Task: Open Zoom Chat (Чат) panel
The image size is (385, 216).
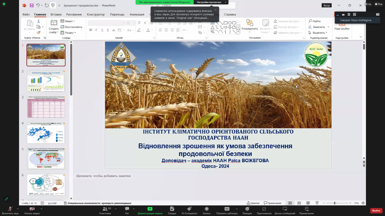Action: tap(127, 210)
